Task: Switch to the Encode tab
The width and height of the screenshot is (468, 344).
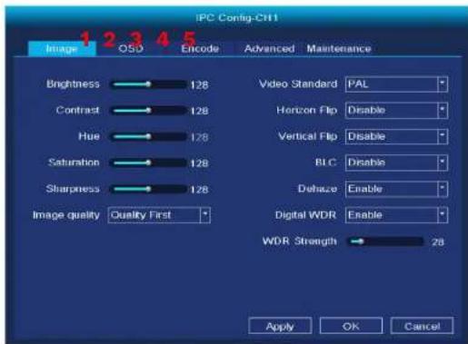Action: pyautogui.click(x=200, y=49)
